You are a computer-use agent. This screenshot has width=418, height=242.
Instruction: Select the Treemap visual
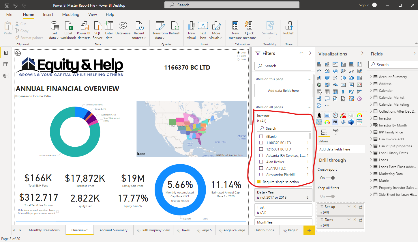(359, 78)
